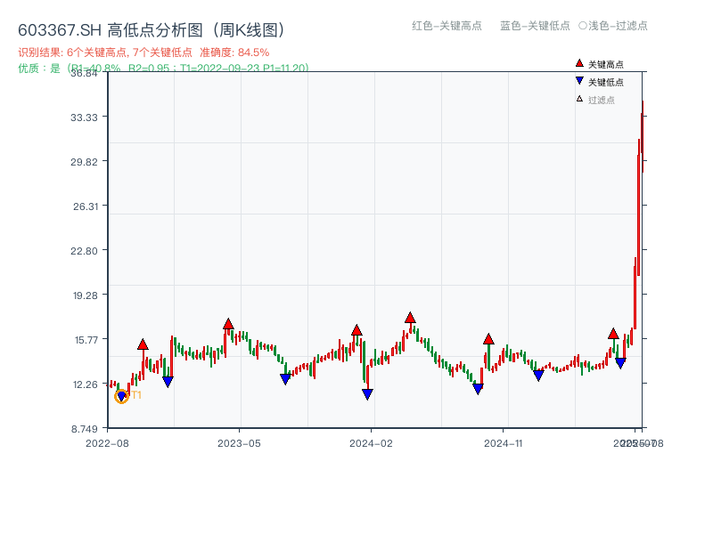Select the red key-high triangle just before 2024-11

(x=488, y=339)
